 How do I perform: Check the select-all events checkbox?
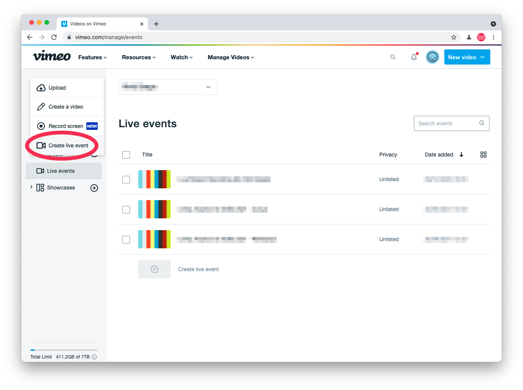126,155
